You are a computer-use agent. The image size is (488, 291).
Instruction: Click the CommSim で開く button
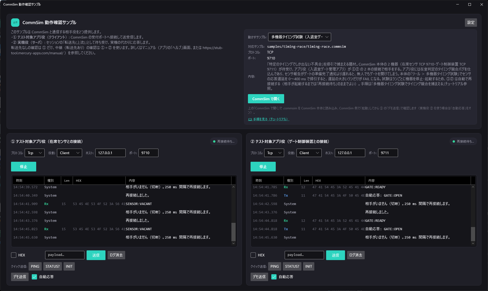point(266,99)
